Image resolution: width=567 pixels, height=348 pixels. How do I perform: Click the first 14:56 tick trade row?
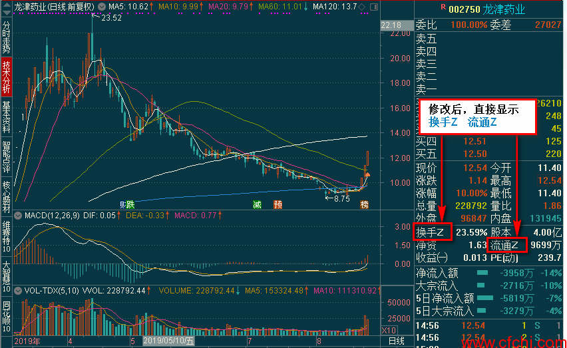(x=488, y=325)
